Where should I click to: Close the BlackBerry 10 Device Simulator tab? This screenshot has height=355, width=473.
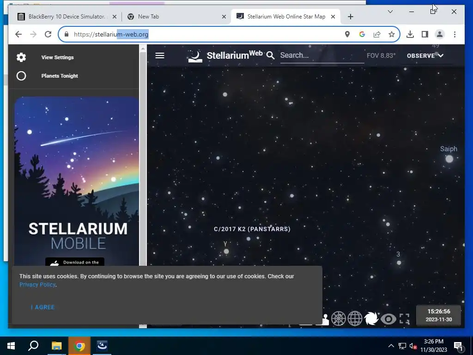(x=115, y=17)
